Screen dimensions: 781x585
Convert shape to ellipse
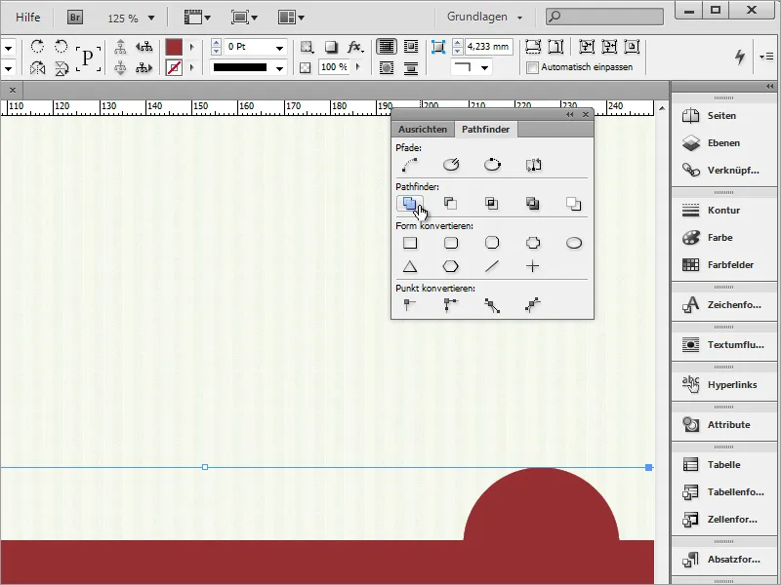click(x=574, y=243)
